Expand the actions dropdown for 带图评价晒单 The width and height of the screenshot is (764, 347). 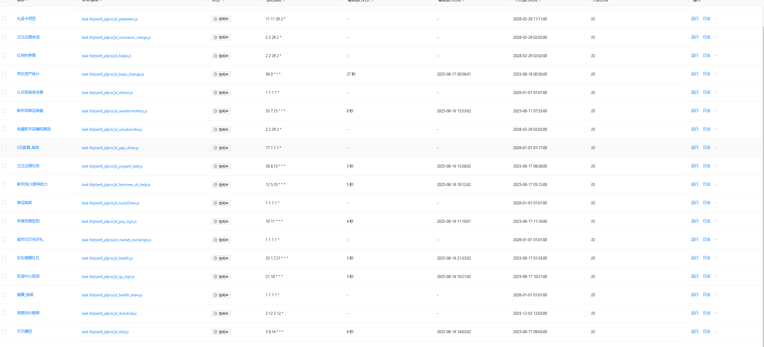pos(716,313)
